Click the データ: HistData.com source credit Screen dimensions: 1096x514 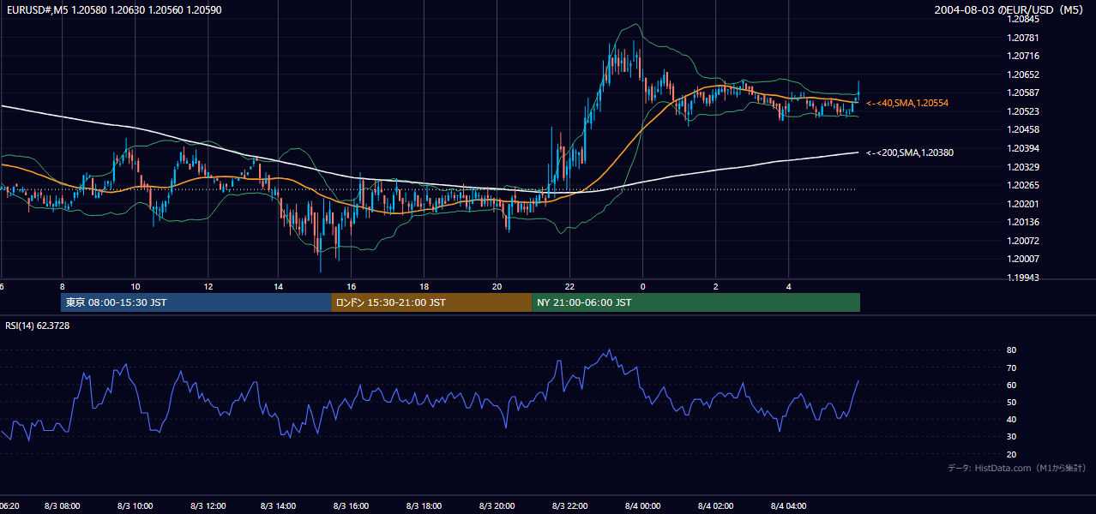coord(1017,468)
